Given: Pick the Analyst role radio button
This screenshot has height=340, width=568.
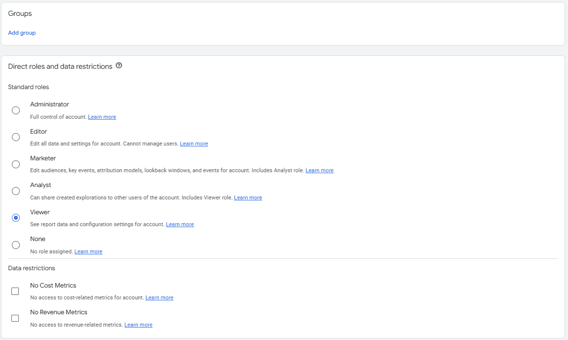Looking at the screenshot, I should coord(16,191).
